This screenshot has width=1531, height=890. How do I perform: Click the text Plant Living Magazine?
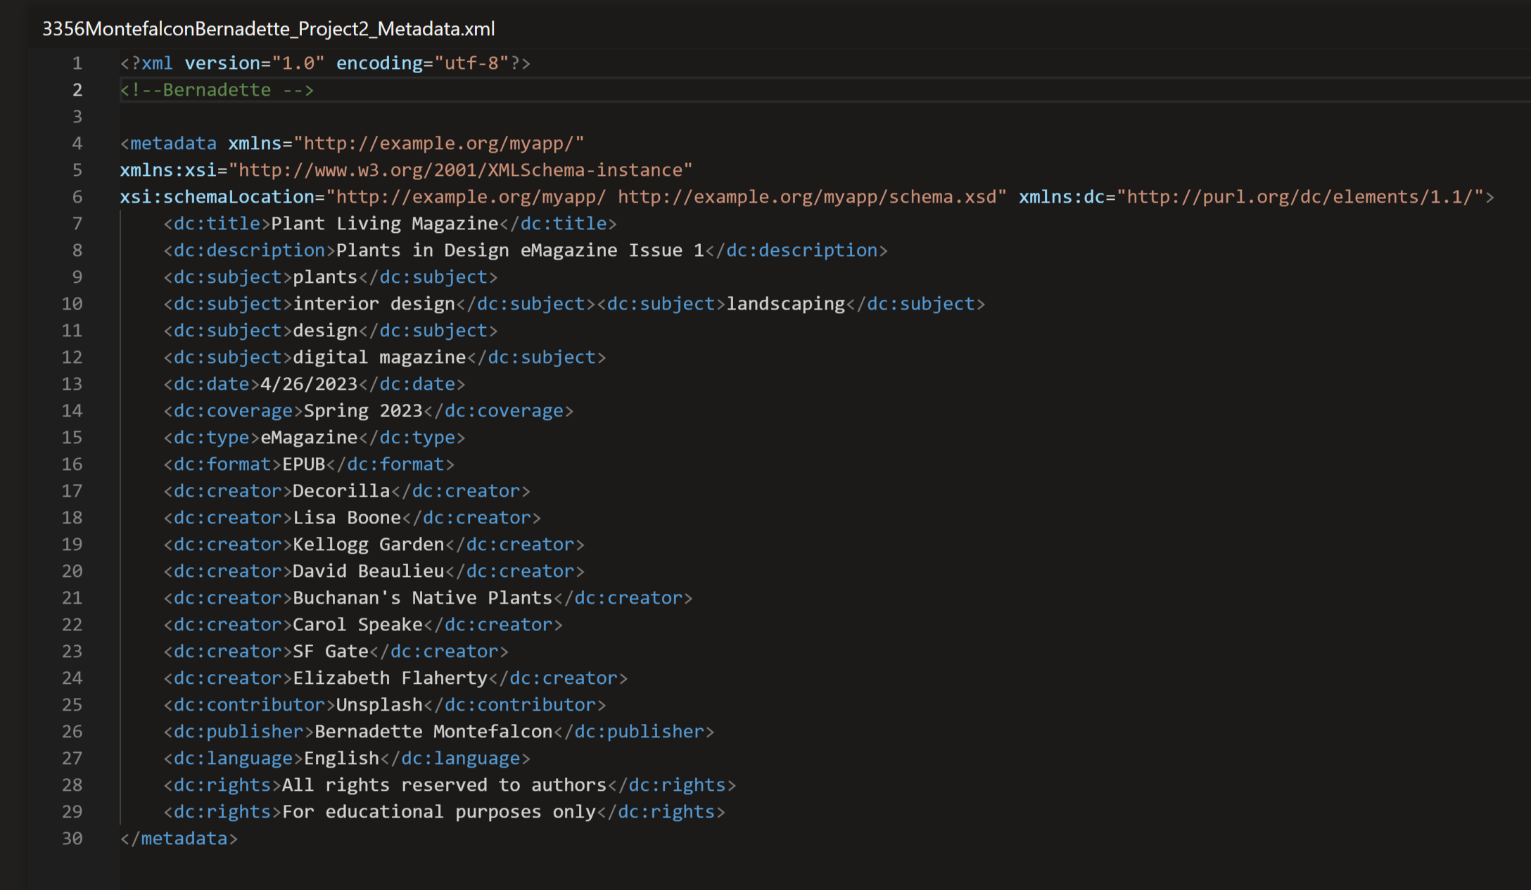(385, 224)
